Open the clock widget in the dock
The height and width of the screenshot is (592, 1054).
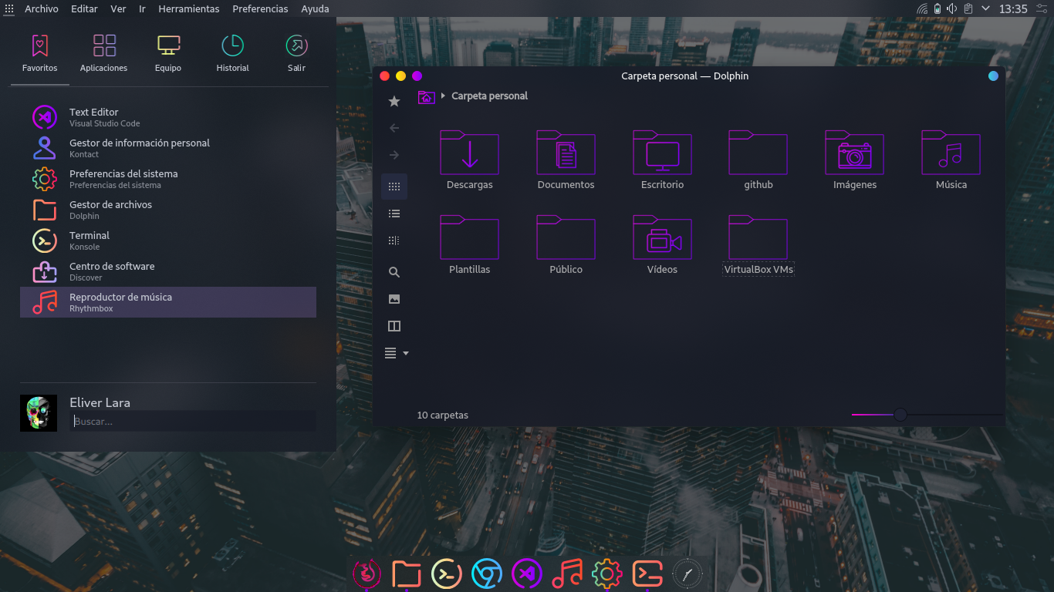tap(687, 573)
